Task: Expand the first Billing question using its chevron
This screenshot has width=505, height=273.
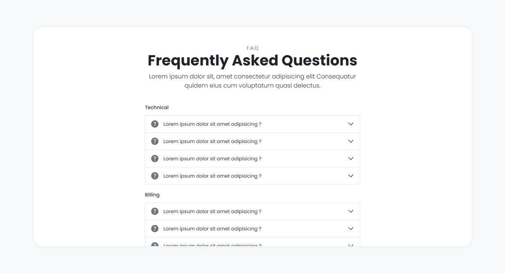Action: [x=351, y=211]
